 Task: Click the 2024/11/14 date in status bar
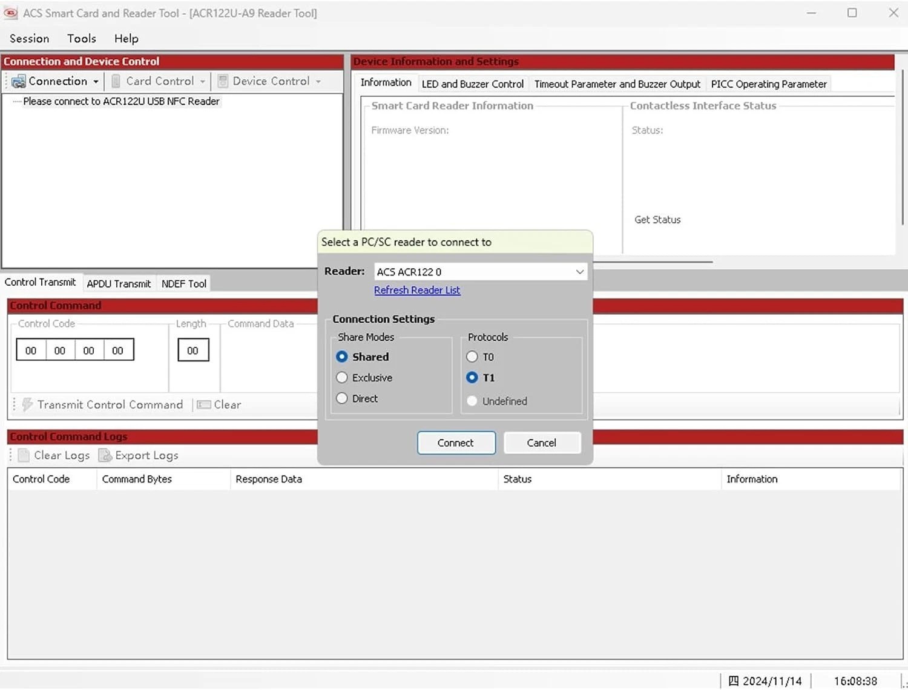point(772,681)
